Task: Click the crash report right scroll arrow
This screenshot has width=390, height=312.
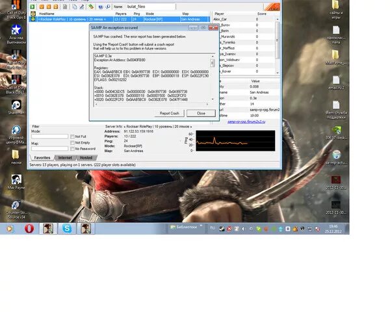Action: [207, 104]
